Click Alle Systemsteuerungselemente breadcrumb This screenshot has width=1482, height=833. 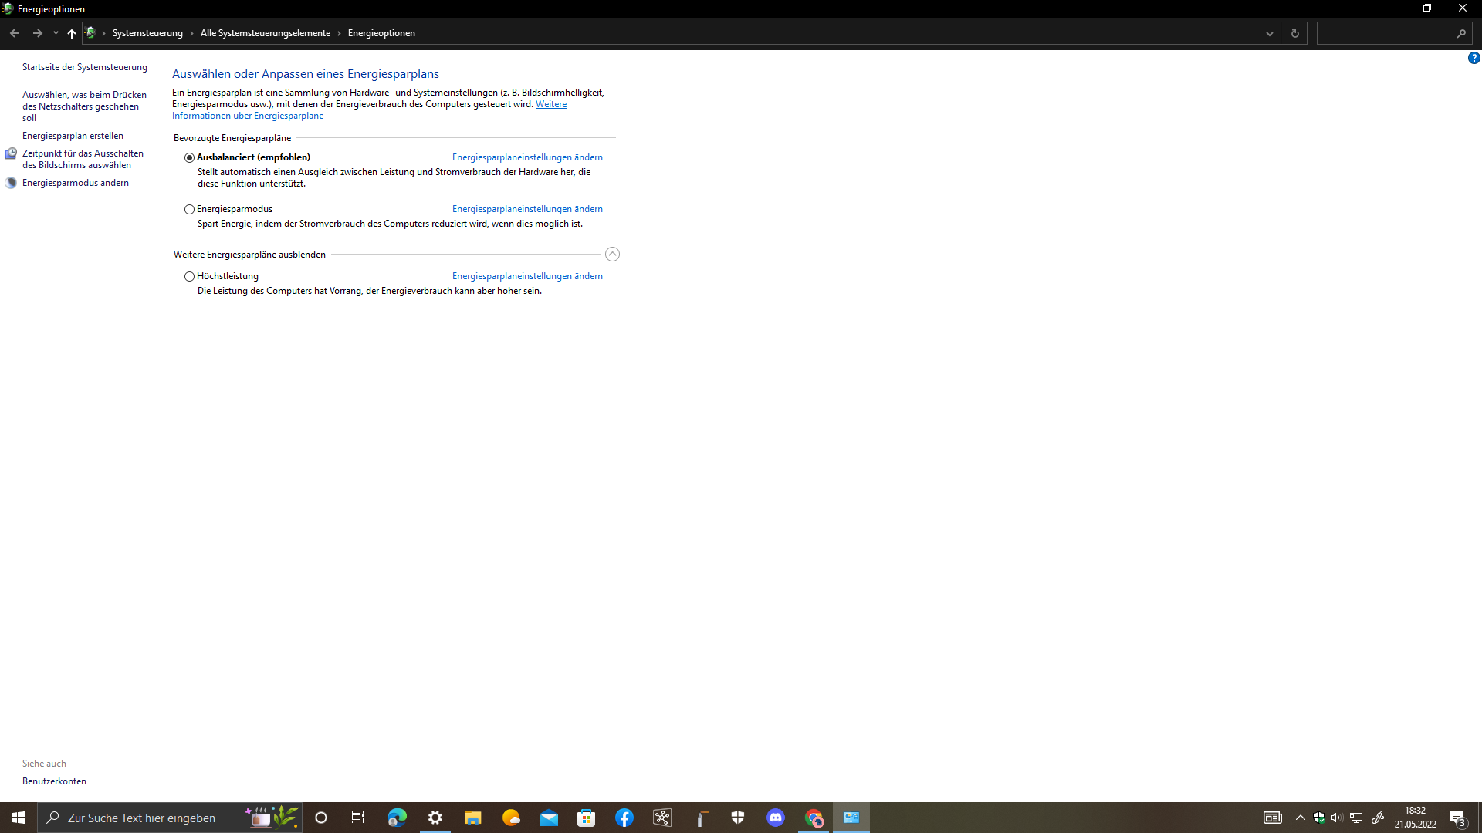(265, 33)
